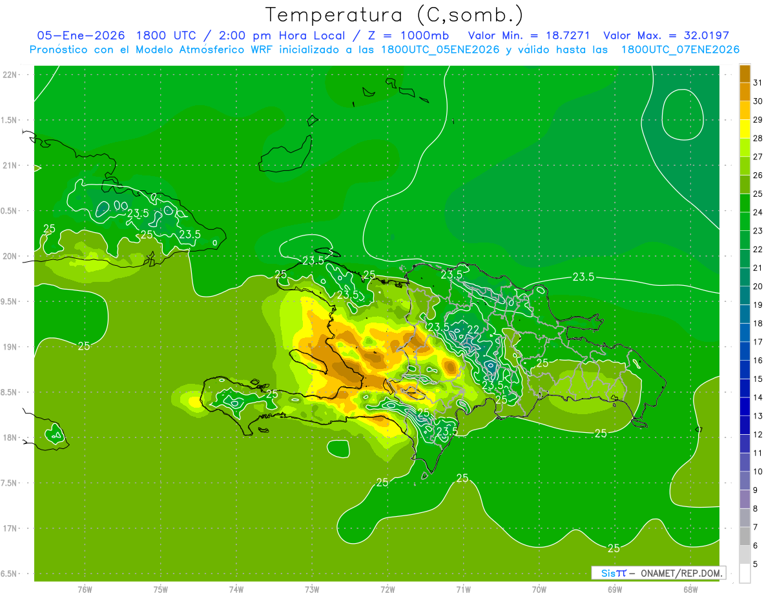Click the title 'Temperatura (C,somb.)'
This screenshot has width=775, height=598.
click(395, 15)
